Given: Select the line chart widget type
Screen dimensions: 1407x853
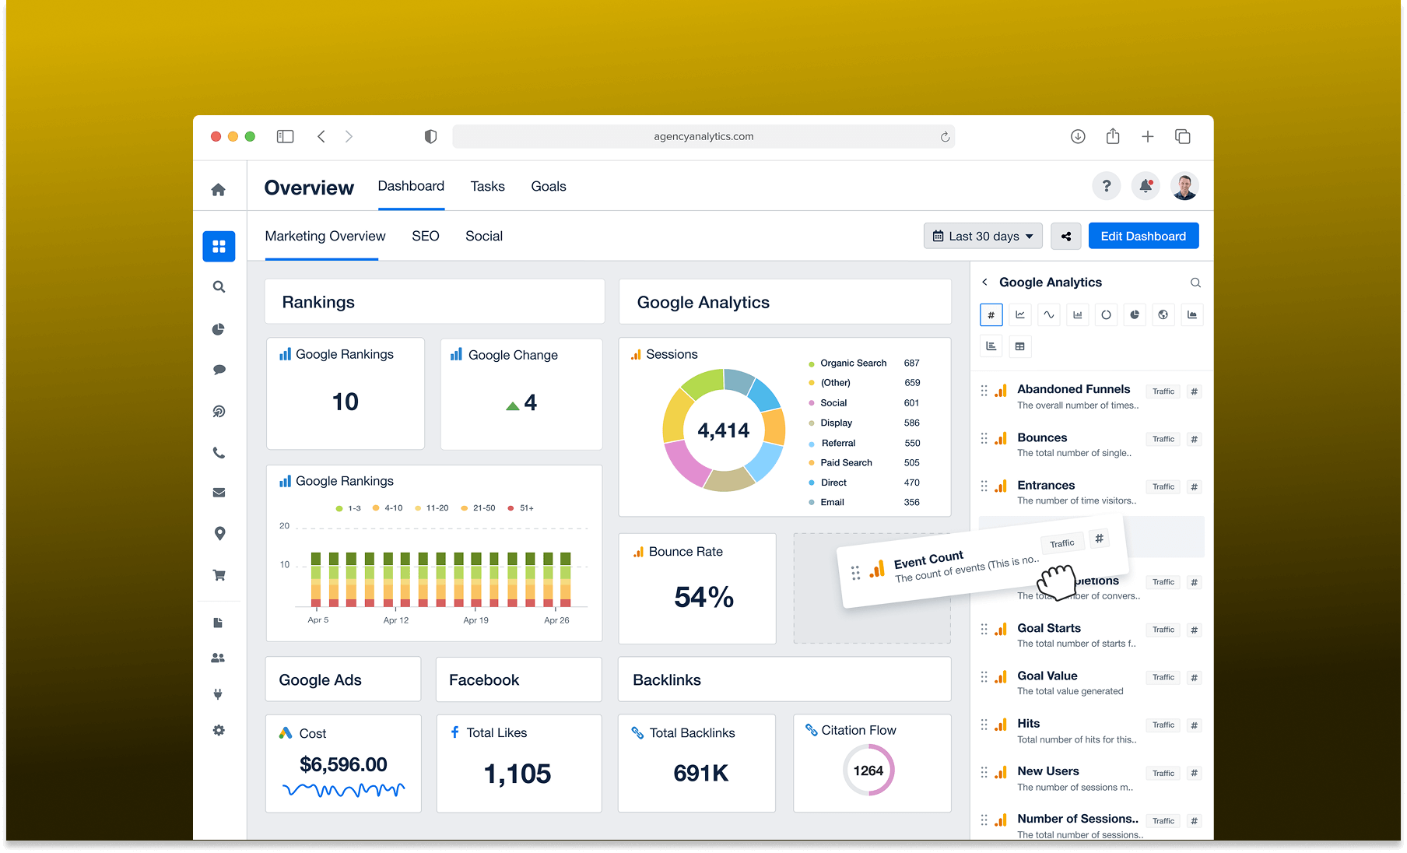Looking at the screenshot, I should pos(1019,315).
